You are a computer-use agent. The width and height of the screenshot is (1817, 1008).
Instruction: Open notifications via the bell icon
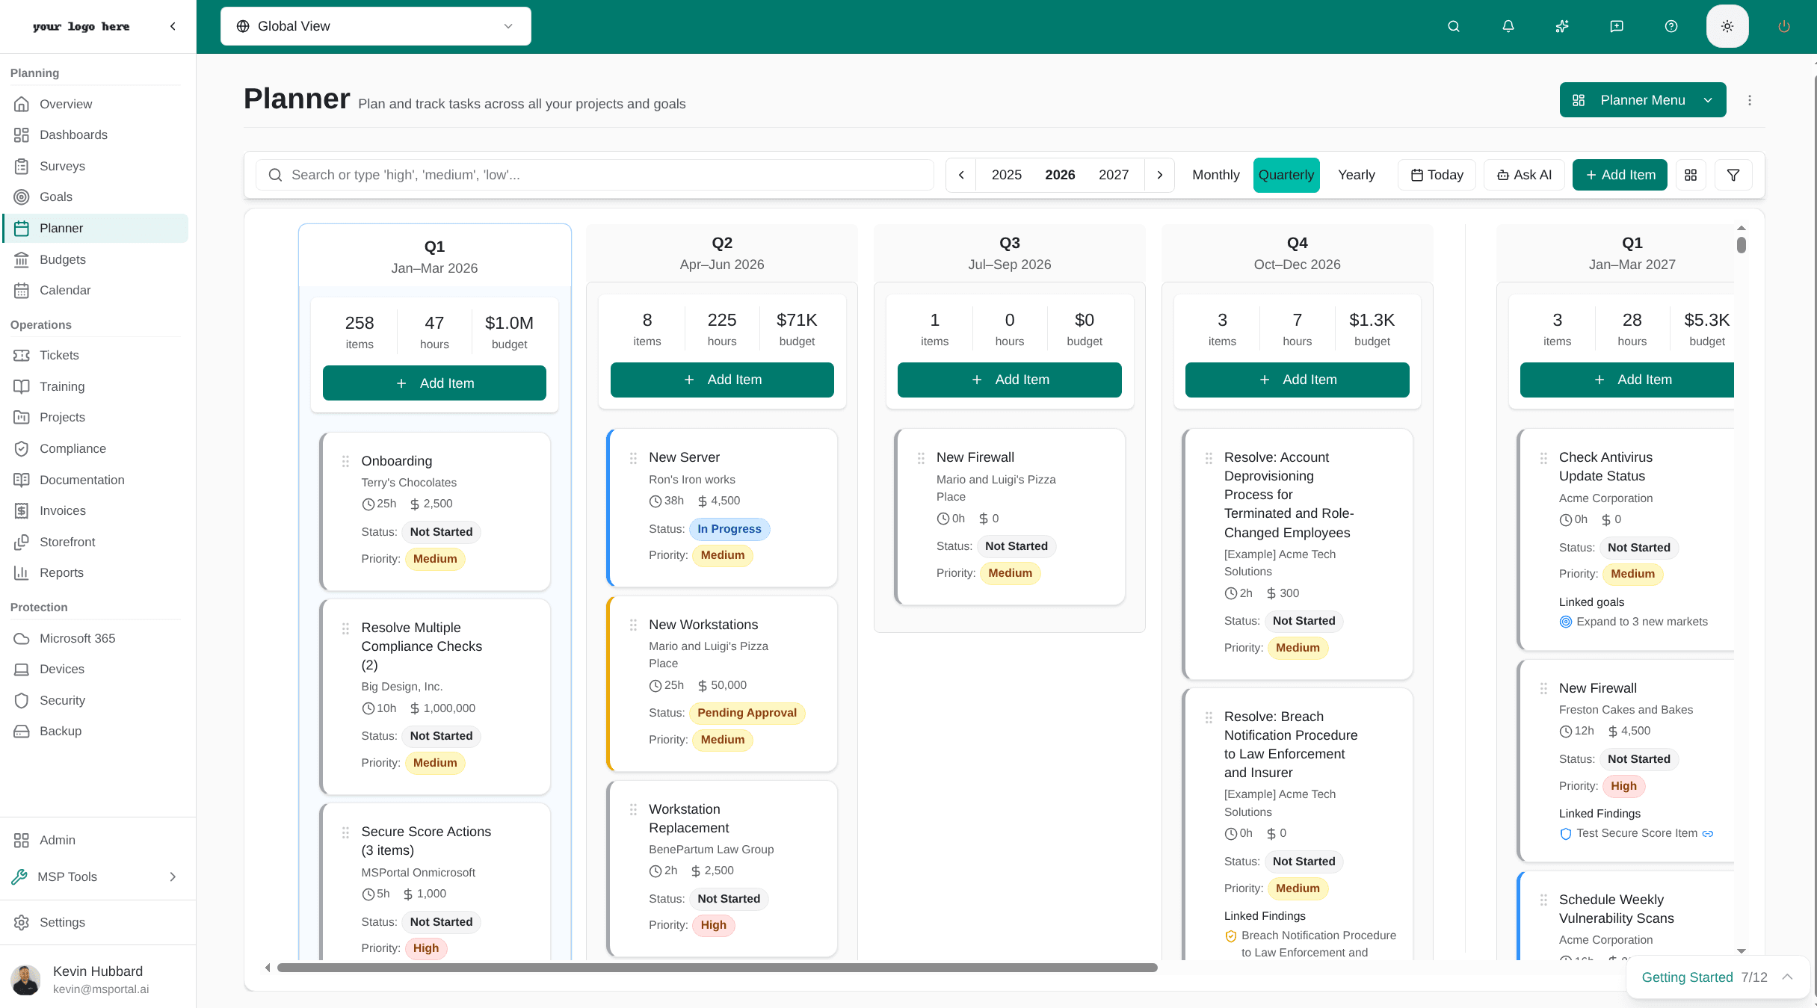click(1508, 25)
